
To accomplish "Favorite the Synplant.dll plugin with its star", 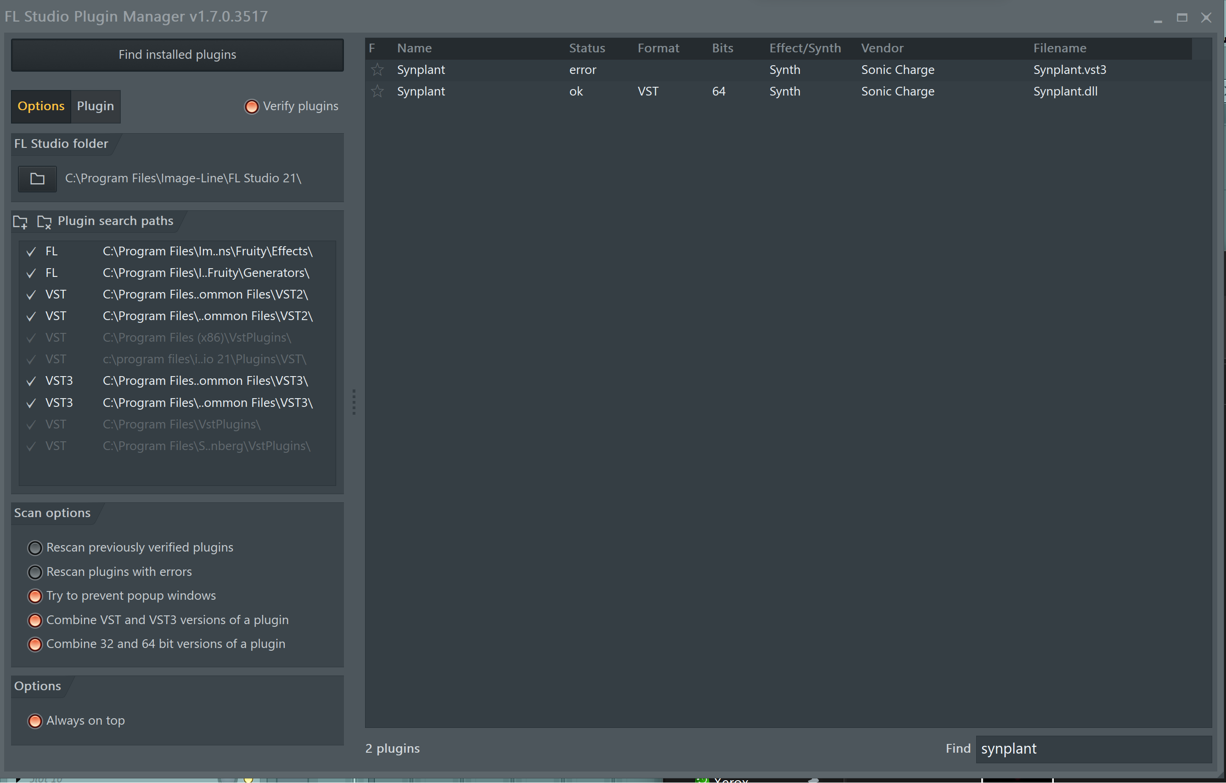I will point(377,92).
